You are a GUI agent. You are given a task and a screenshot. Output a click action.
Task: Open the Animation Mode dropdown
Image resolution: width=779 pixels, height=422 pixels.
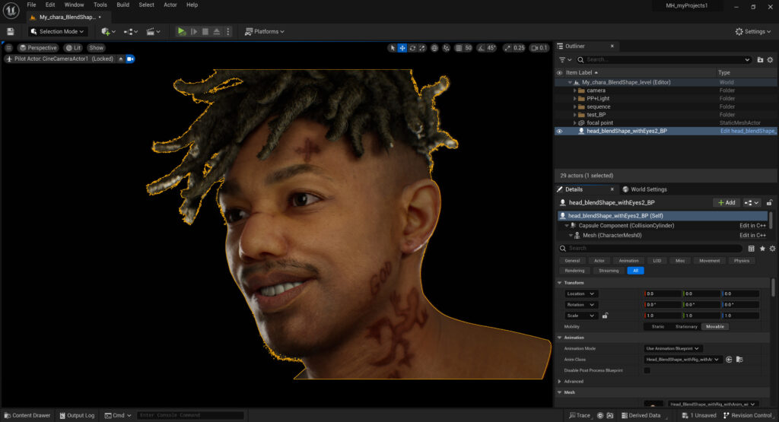673,348
